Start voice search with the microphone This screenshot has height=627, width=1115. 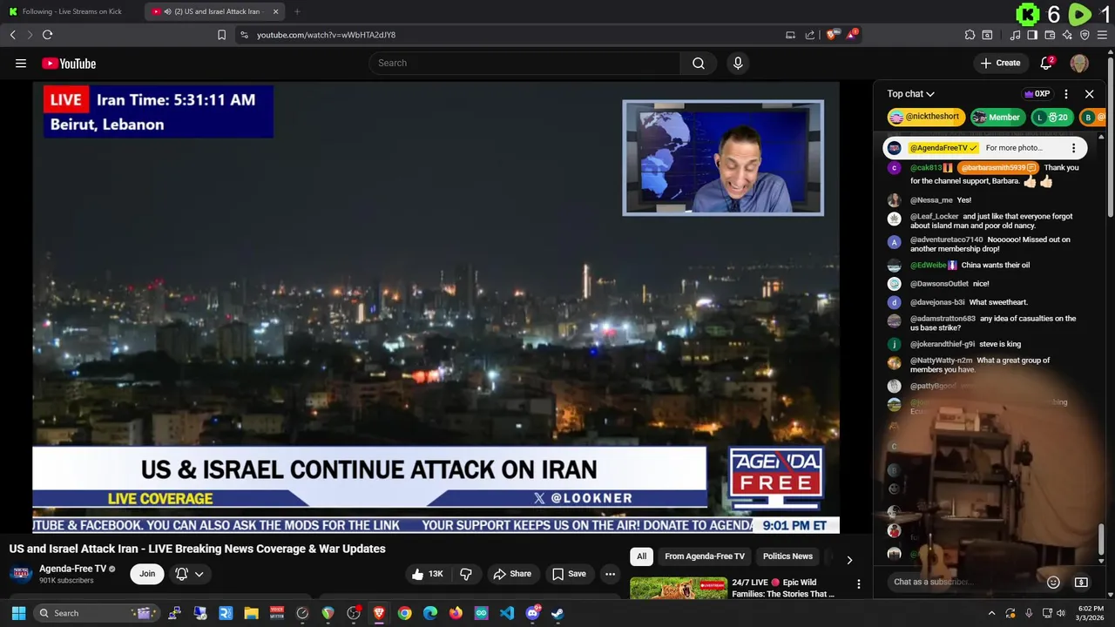click(x=738, y=63)
